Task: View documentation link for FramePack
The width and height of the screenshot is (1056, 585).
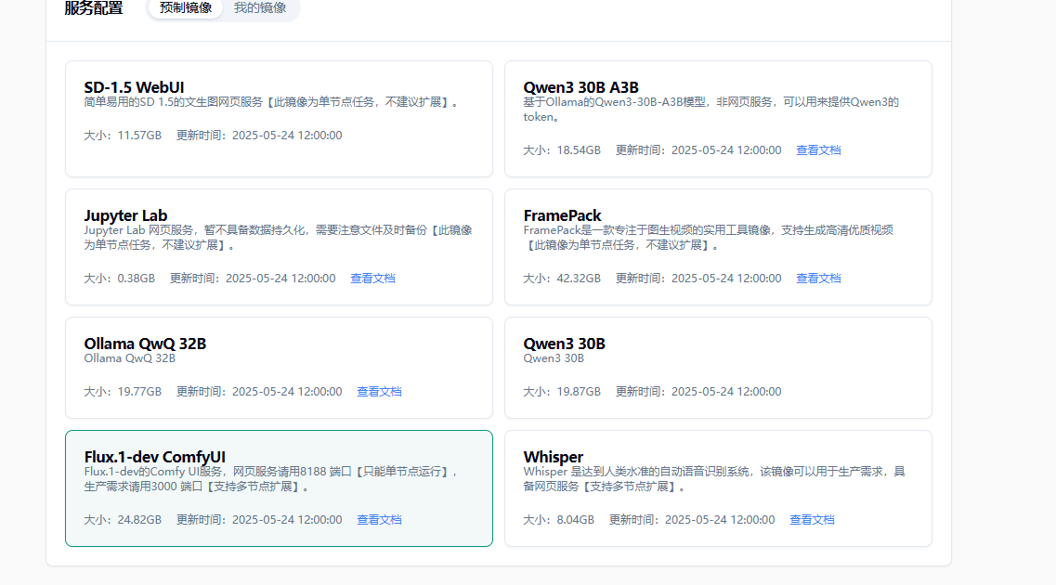Action: pyautogui.click(x=818, y=279)
